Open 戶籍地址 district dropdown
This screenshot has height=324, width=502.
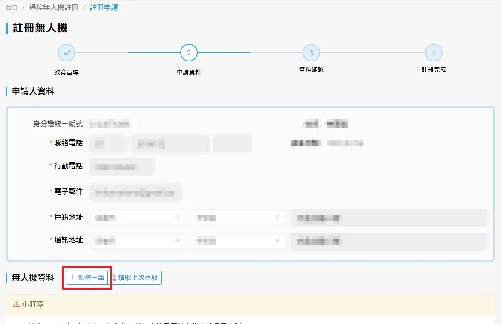point(237,218)
